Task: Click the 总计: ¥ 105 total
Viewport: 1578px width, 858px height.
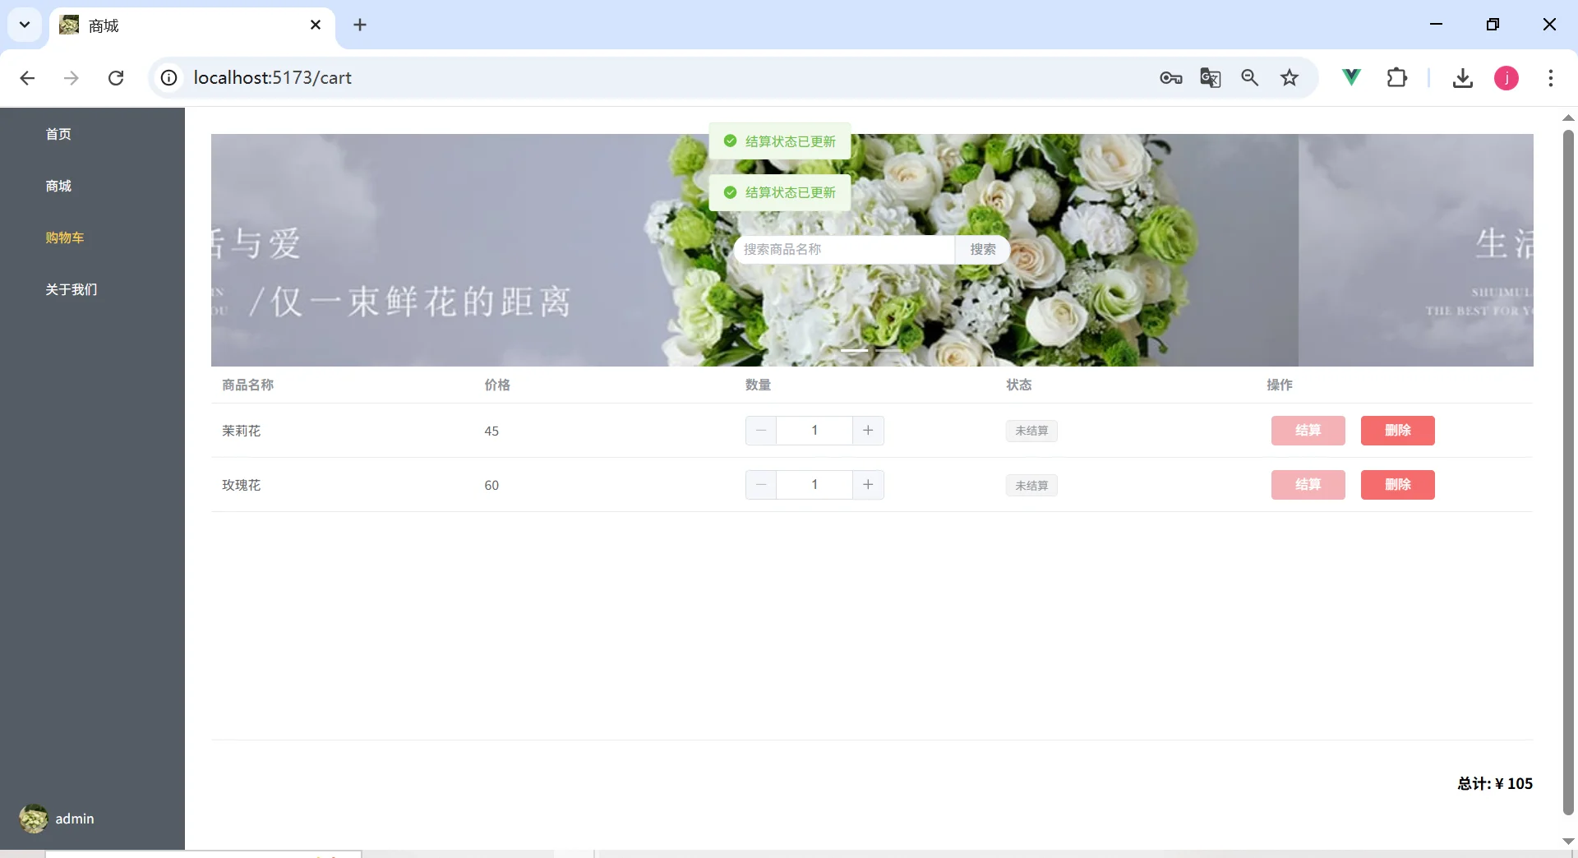Action: (x=1495, y=783)
